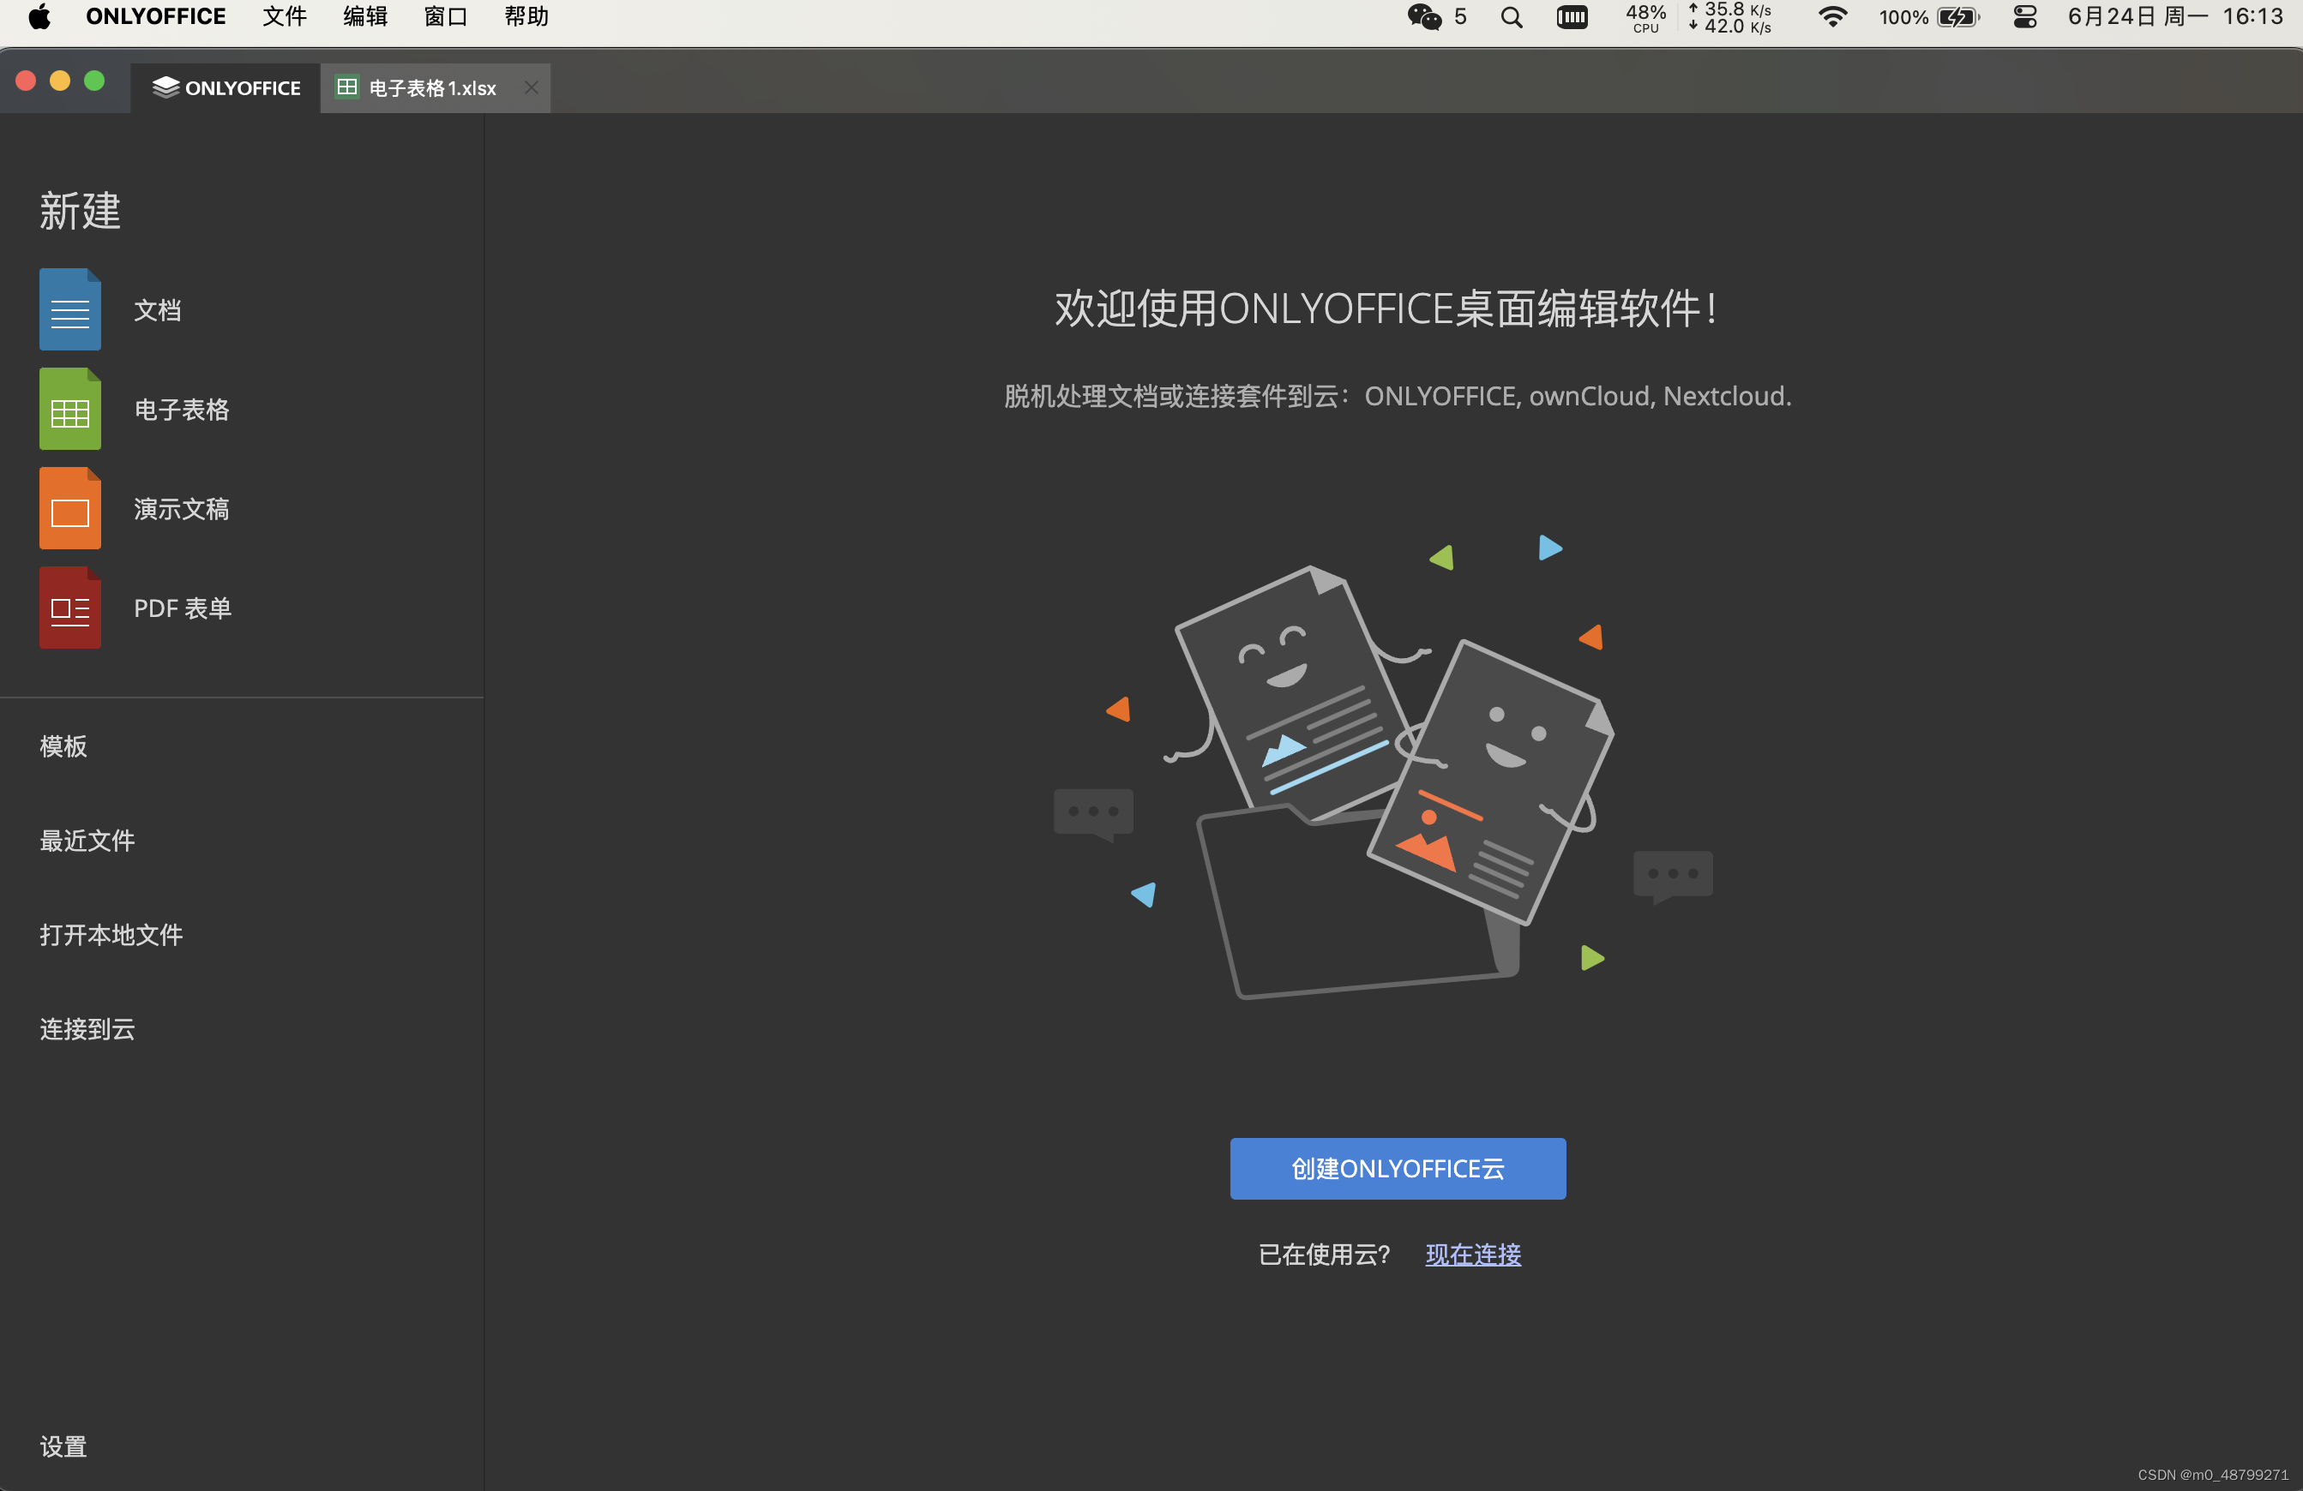
Task: Select the 文档 label under 新建
Action: 158,310
